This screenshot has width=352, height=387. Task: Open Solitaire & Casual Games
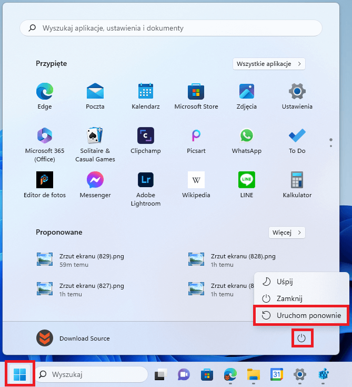pos(95,144)
